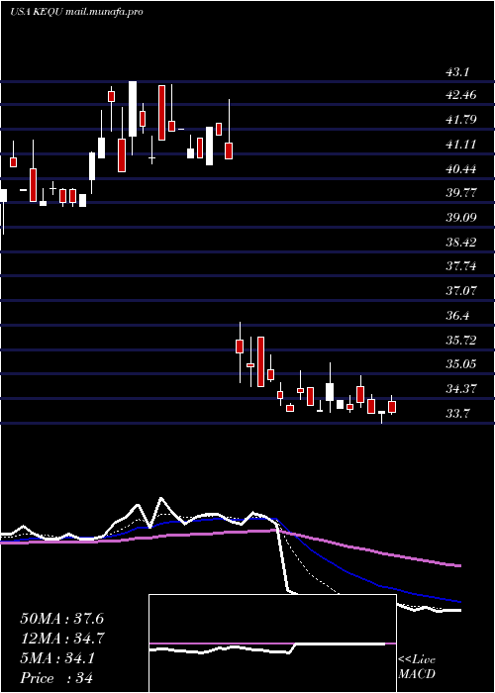Click the 36.4 price axis label

[x=457, y=316]
